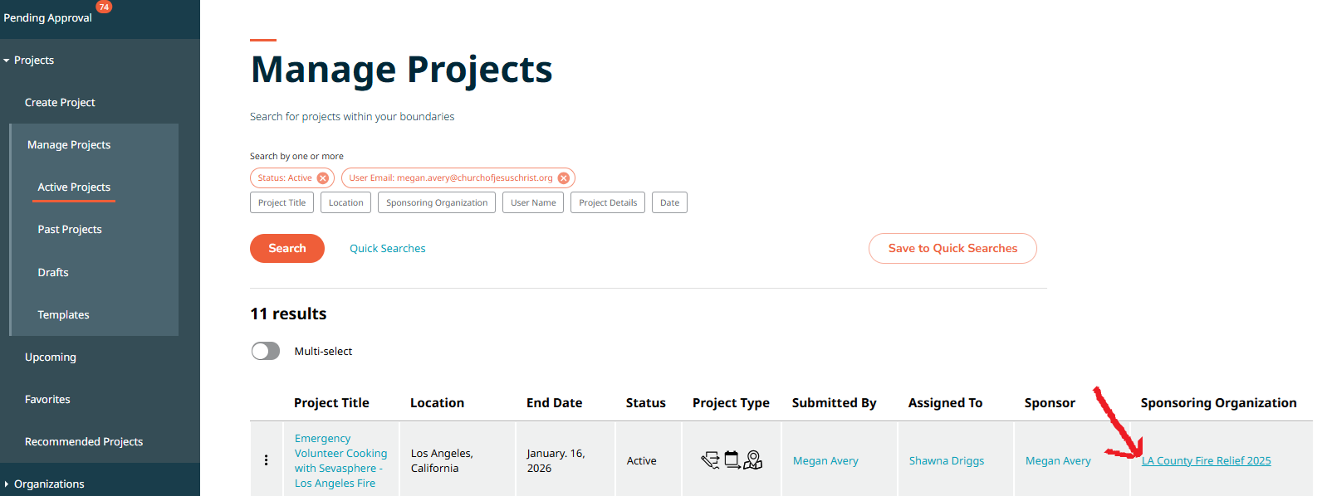The height and width of the screenshot is (496, 1317).
Task: Open LA County Fire Relief 2025 link
Action: (x=1206, y=461)
